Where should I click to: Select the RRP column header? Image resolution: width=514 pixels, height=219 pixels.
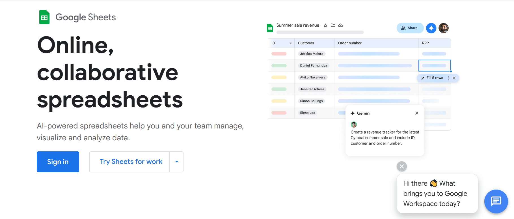pyautogui.click(x=435, y=43)
